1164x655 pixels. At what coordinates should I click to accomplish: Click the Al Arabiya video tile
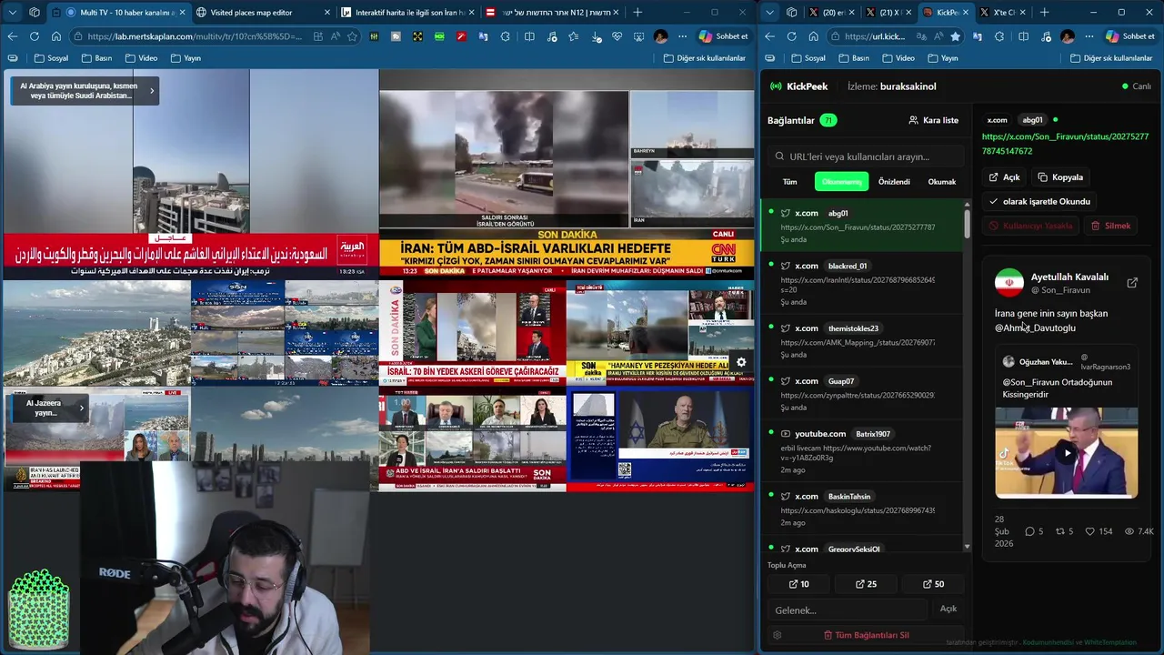click(190, 174)
